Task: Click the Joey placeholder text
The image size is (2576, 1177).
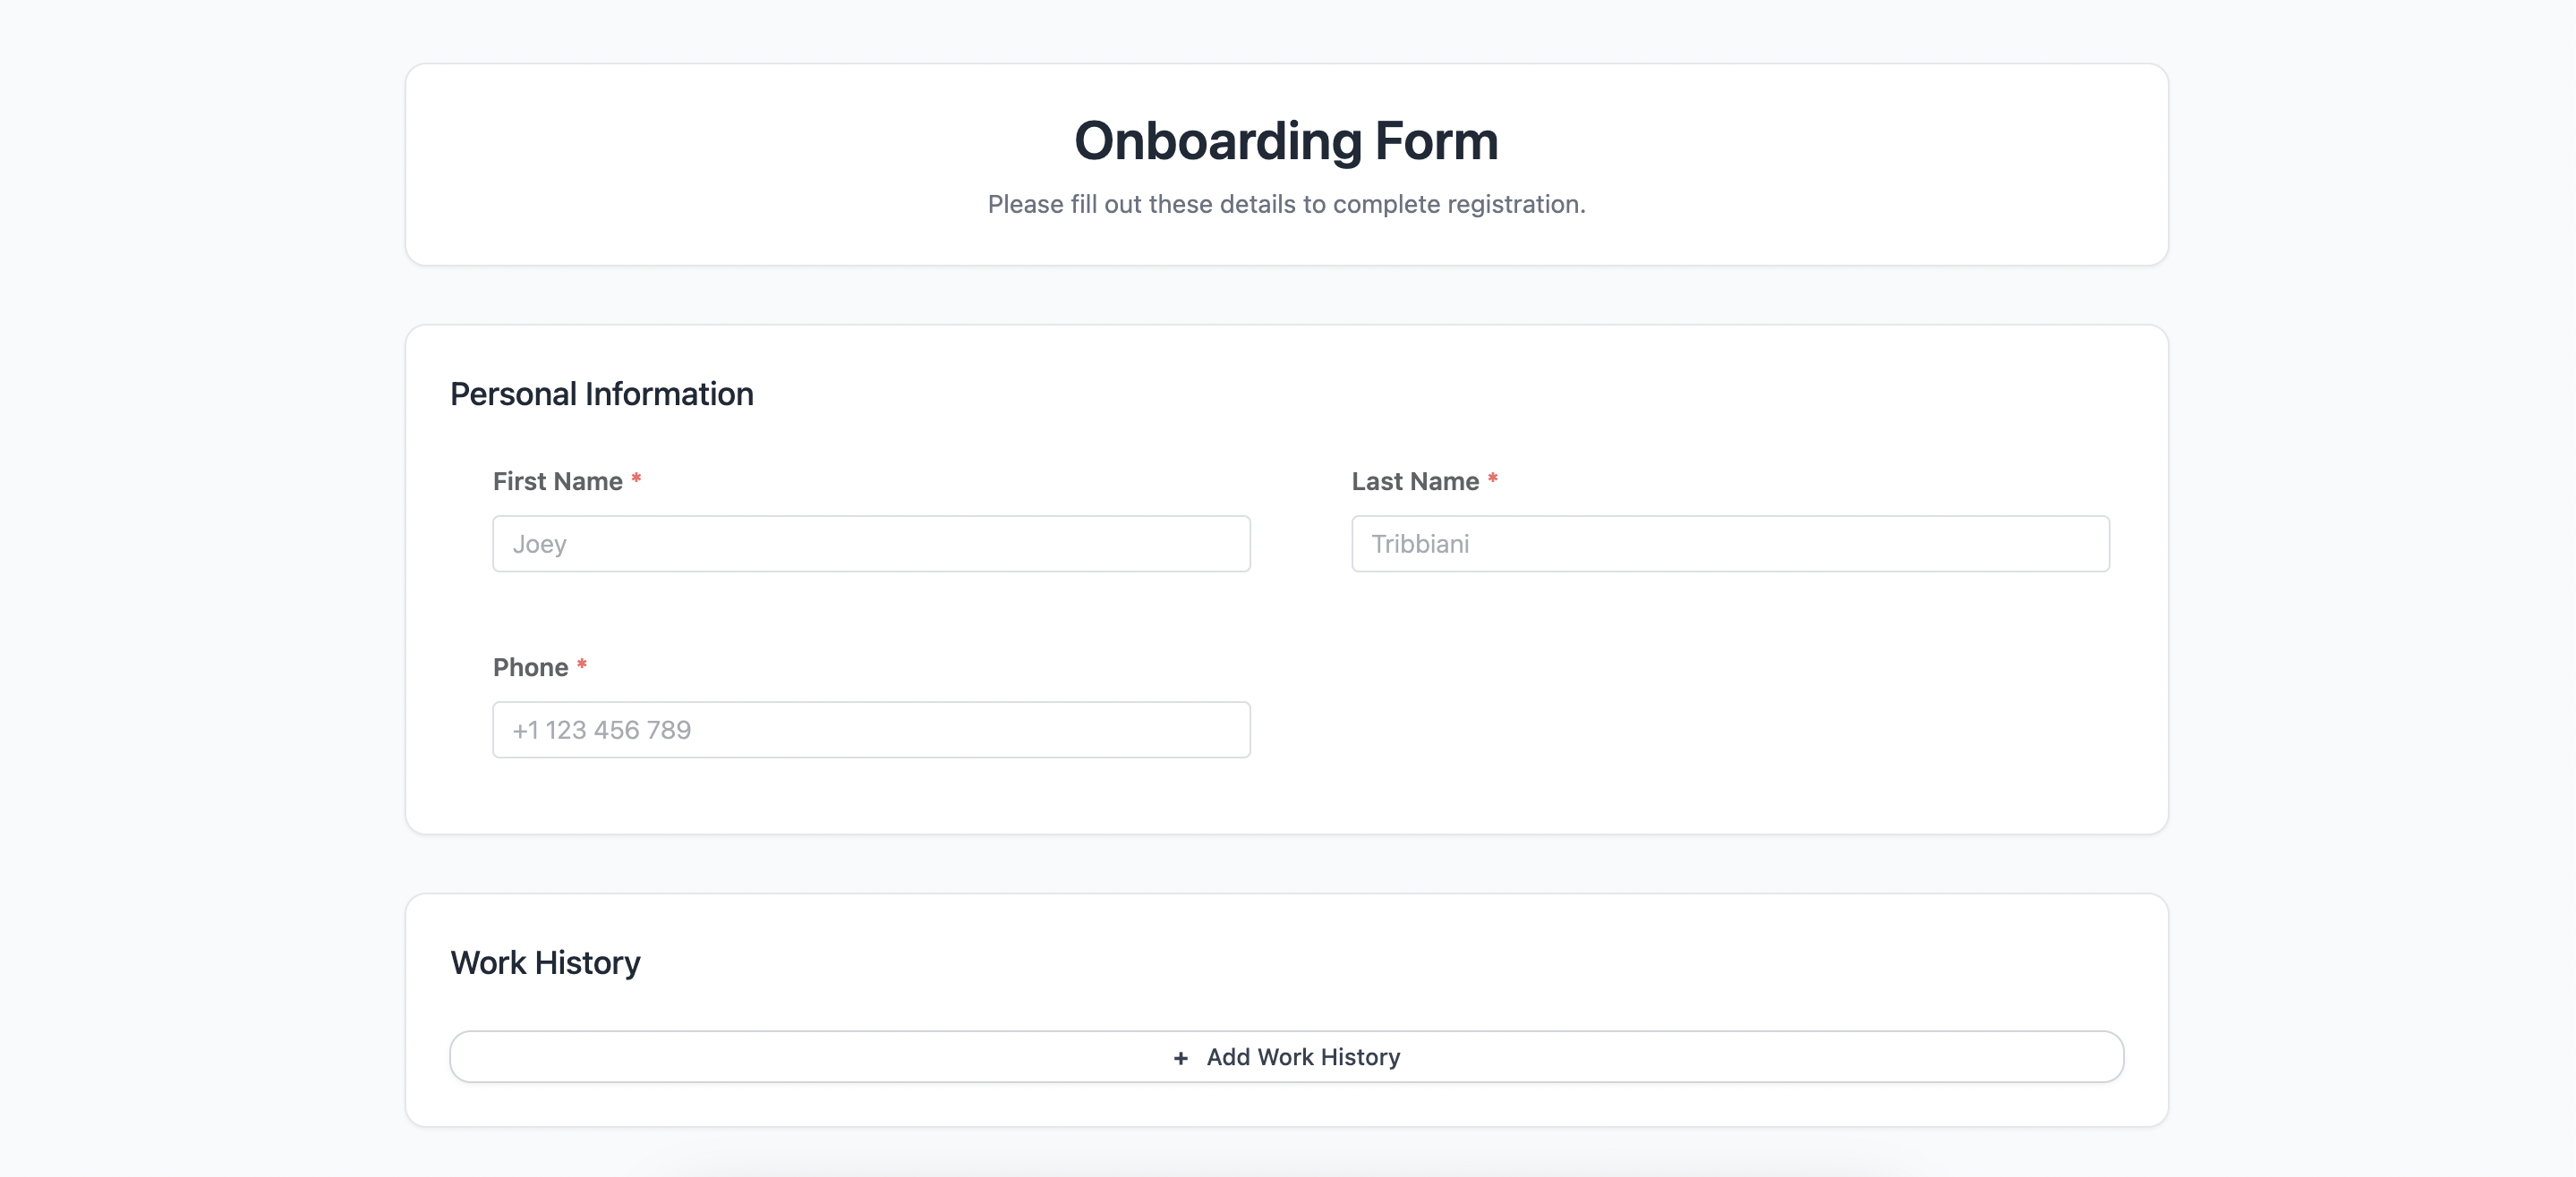Action: click(x=539, y=545)
